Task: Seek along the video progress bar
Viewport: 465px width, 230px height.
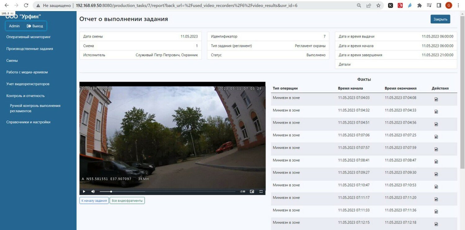Action: (167, 192)
